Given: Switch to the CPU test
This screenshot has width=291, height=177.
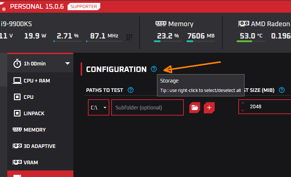Looking at the screenshot, I should tap(28, 97).
